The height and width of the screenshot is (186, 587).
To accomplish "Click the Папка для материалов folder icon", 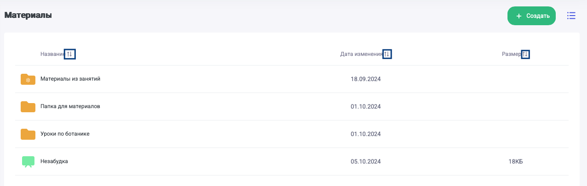I will 28,107.
